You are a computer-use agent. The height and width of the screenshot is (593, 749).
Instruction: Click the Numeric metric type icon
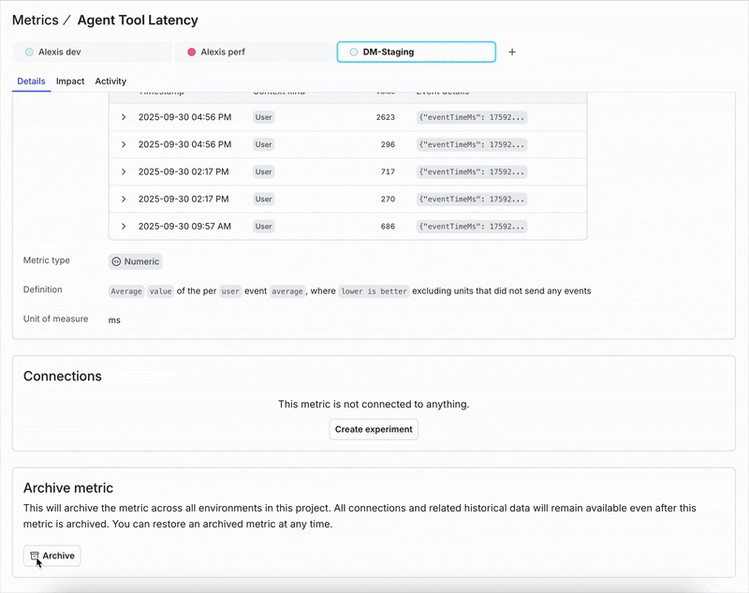point(116,261)
